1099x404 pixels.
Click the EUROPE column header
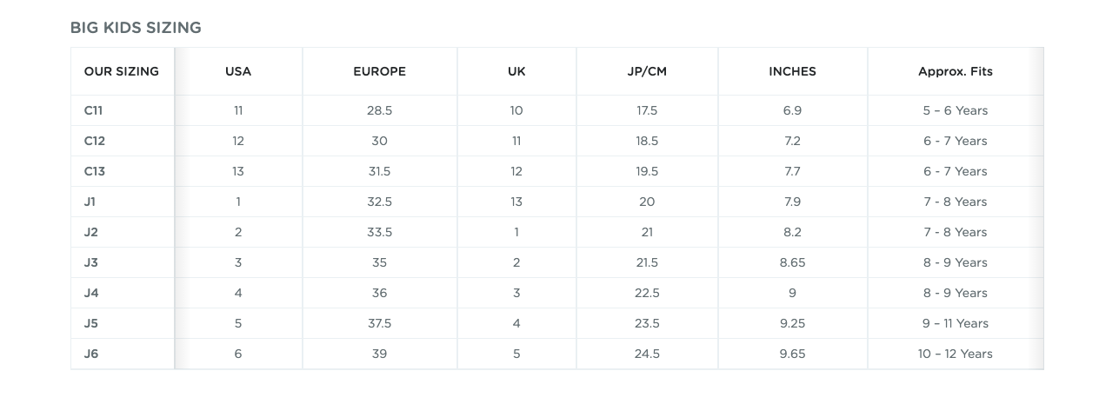click(379, 71)
